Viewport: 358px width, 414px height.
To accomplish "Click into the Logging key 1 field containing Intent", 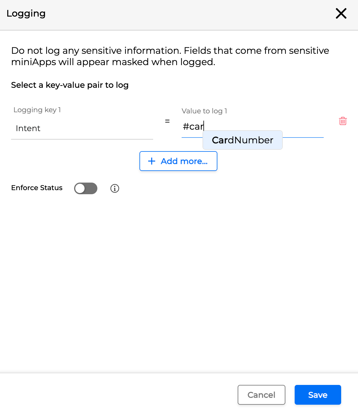I will click(x=82, y=128).
